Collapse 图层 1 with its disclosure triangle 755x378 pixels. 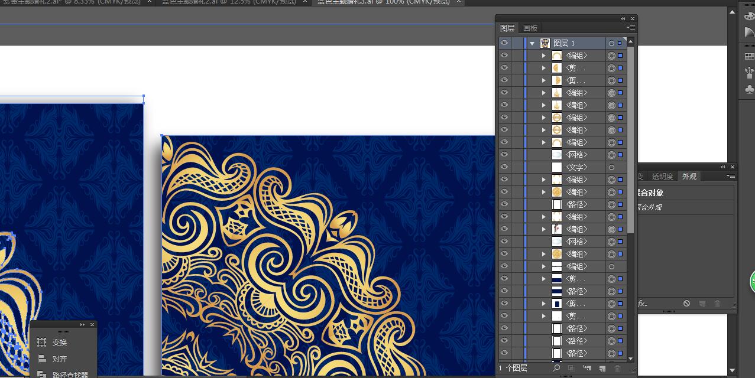click(x=533, y=43)
